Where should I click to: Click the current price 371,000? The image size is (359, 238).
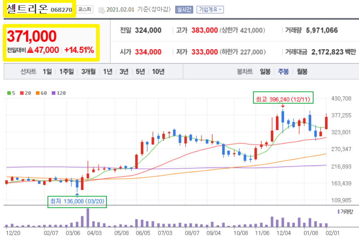[x=32, y=36]
